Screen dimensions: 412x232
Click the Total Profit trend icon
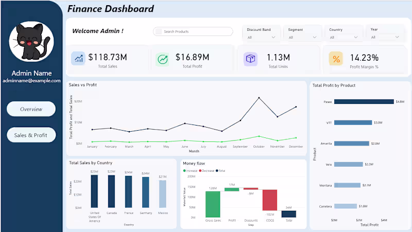click(x=162, y=59)
